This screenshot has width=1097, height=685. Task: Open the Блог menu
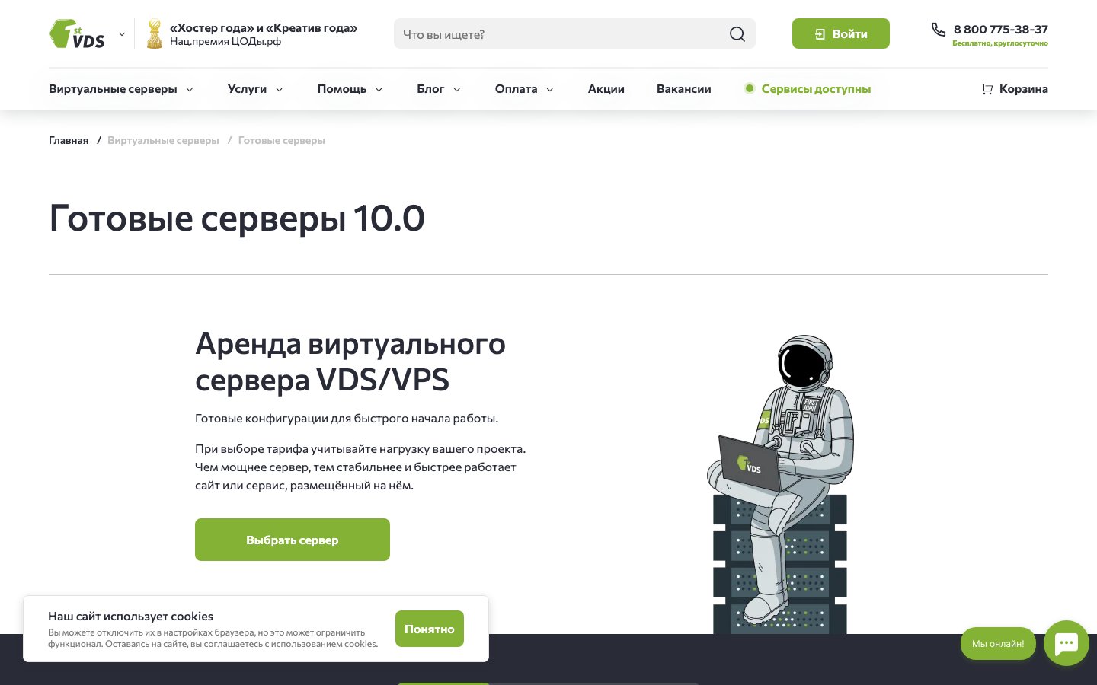tap(430, 89)
